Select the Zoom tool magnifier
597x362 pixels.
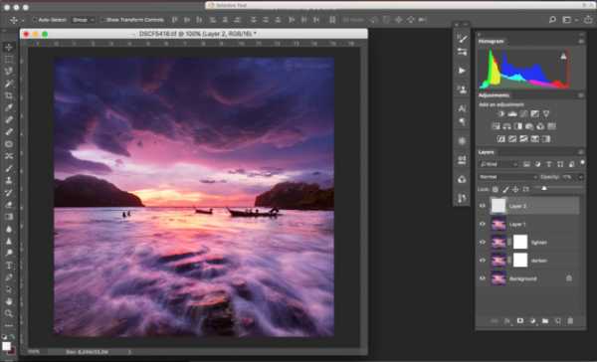8,313
